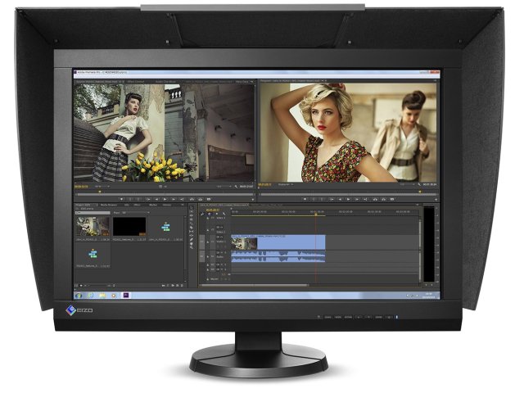Play the clip in the Source monitor
Viewport: 524px width, 393px height.
click(x=165, y=199)
